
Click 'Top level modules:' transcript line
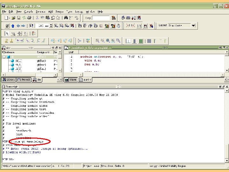pyautogui.click(x=21, y=124)
